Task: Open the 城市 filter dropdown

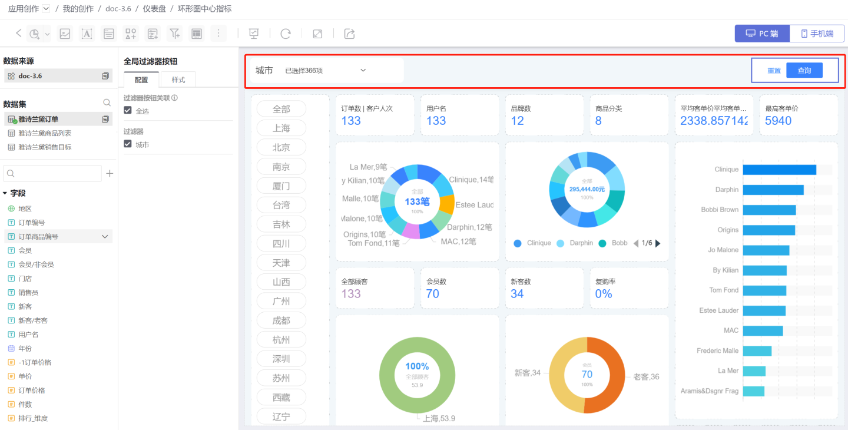Action: 363,71
